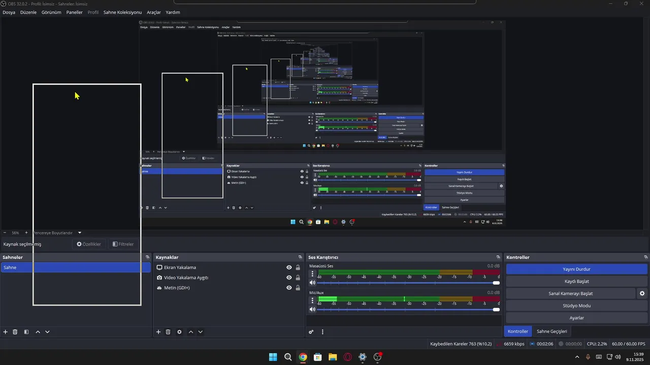Open Paneller menu

point(75,12)
